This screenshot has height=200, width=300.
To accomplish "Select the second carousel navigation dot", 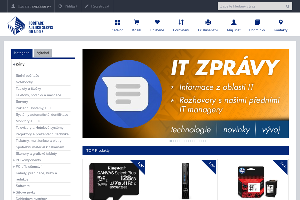I will (x=174, y=141).
